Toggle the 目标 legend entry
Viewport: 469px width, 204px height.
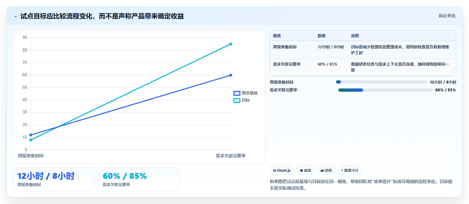[242, 100]
